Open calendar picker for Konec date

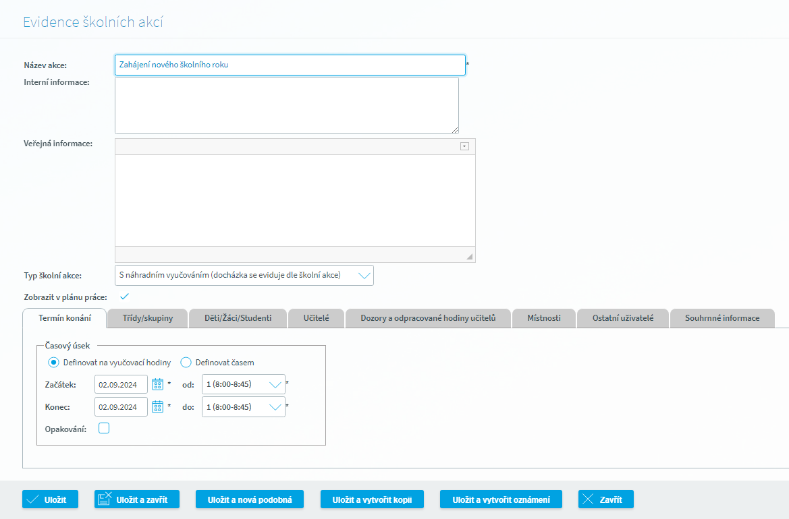(x=157, y=407)
